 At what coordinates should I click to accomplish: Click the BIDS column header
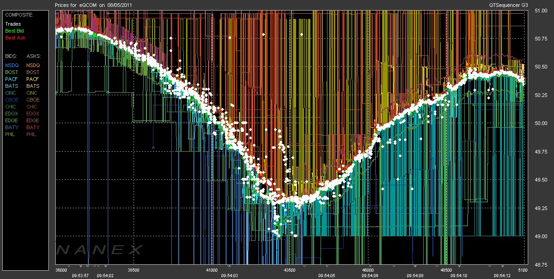pyautogui.click(x=11, y=56)
